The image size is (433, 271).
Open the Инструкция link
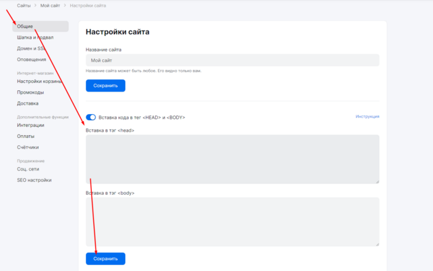[x=367, y=117]
